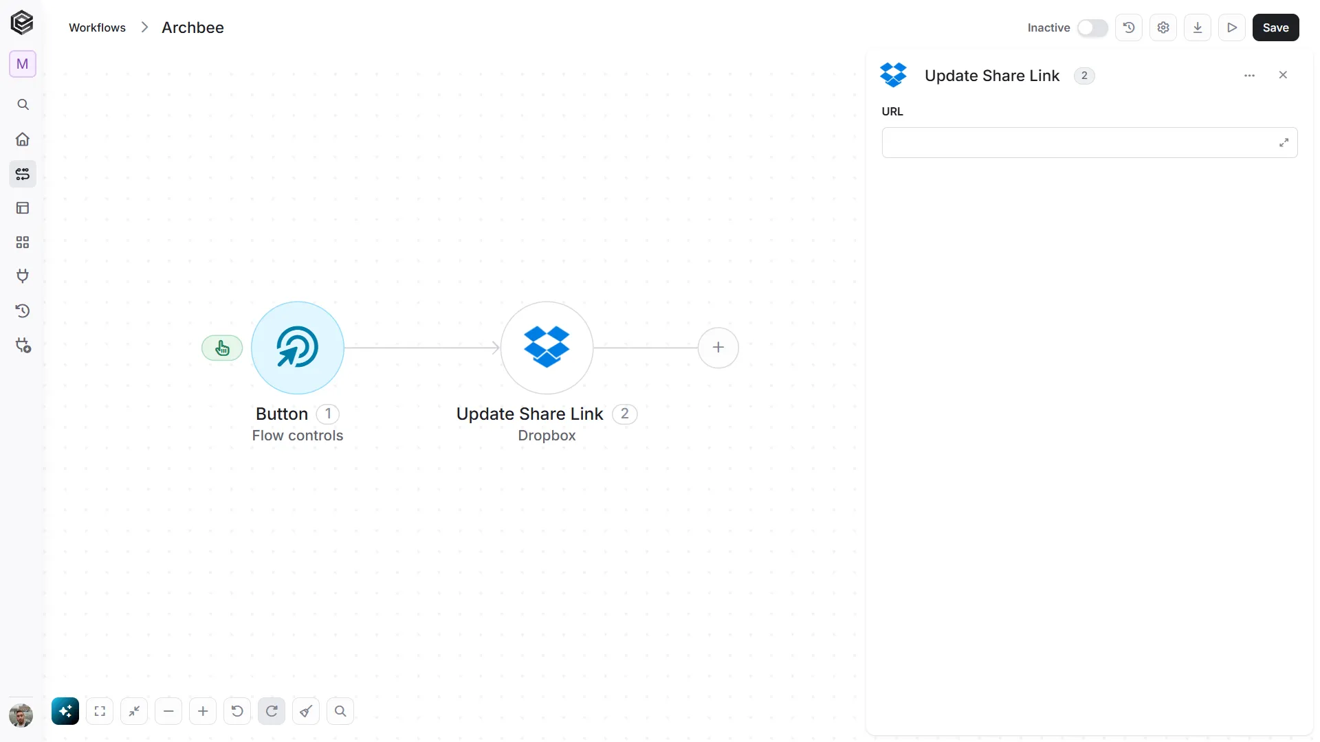Viewport: 1320px width, 742px height.
Task: Expand the URL field editor
Action: tap(1284, 143)
